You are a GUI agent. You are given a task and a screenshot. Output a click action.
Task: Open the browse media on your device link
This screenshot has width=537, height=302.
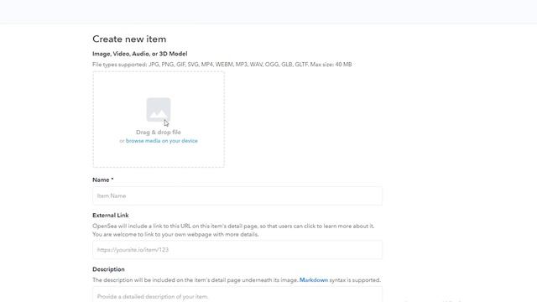(162, 141)
